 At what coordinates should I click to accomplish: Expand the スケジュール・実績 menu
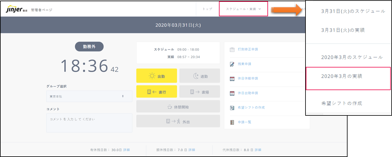[x=243, y=9]
